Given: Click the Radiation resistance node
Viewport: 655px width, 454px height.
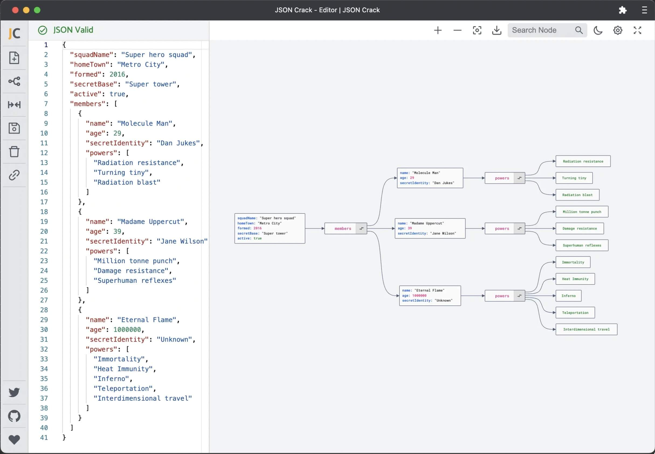Looking at the screenshot, I should click(x=583, y=161).
